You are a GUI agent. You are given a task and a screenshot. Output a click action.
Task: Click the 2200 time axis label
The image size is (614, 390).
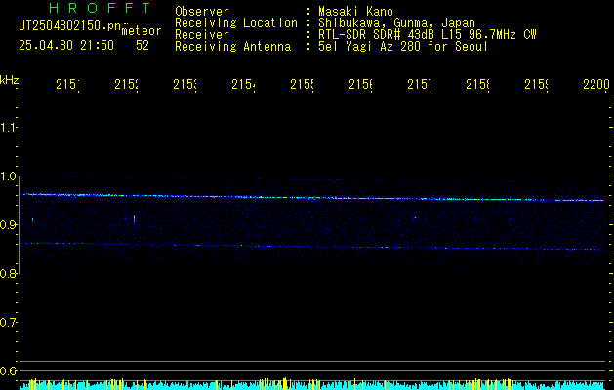(596, 84)
